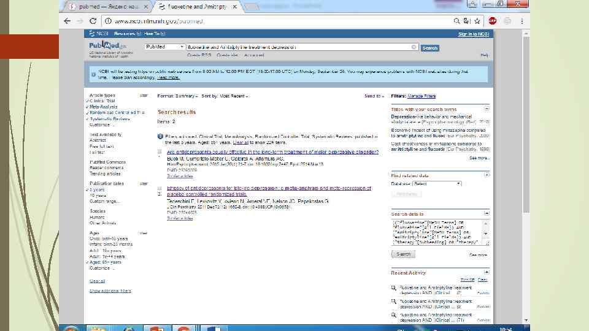The image size is (589, 331).
Task: Open the Send to dropdown
Action: (374, 96)
